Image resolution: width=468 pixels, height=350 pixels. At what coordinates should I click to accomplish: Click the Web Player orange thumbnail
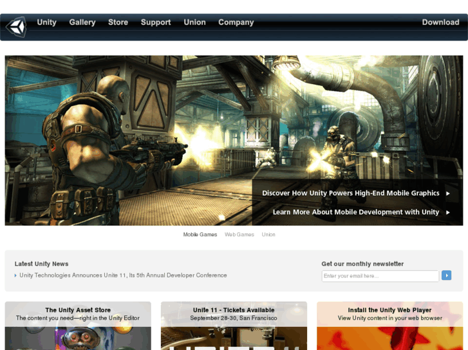coord(390,338)
